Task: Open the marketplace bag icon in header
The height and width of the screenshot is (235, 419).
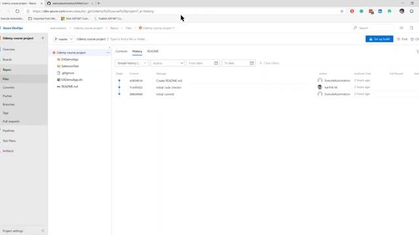Action: point(412,28)
